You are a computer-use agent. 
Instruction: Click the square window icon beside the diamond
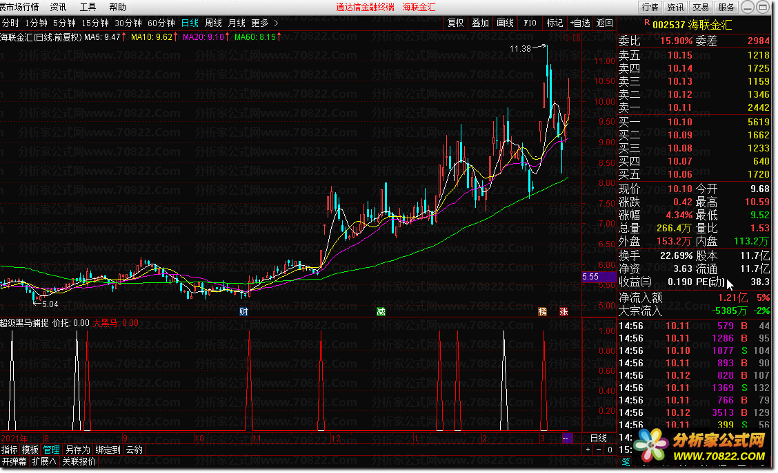(576, 37)
